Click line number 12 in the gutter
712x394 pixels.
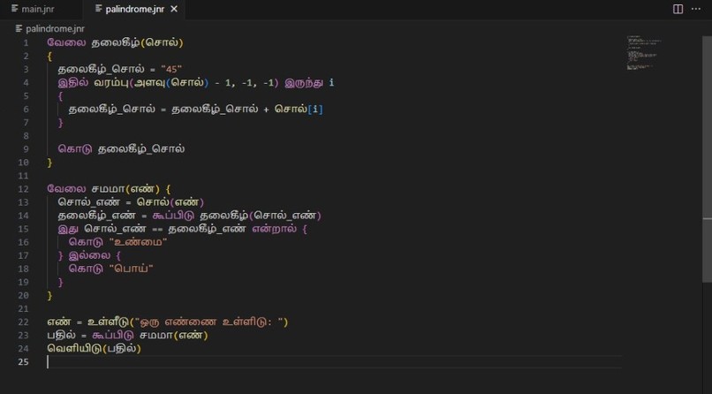point(23,189)
